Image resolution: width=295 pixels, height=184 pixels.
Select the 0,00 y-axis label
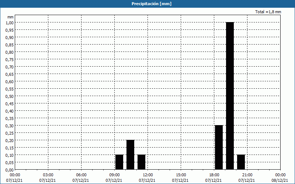pyautogui.click(x=10, y=170)
